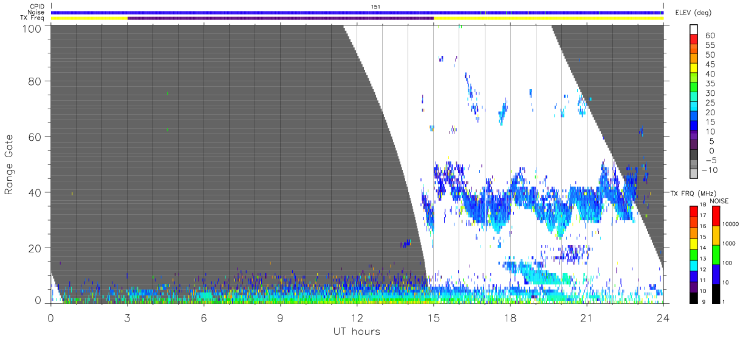This screenshot has height=344, width=746.
Task: Click UT hours tick label 9
Action: 281,317
